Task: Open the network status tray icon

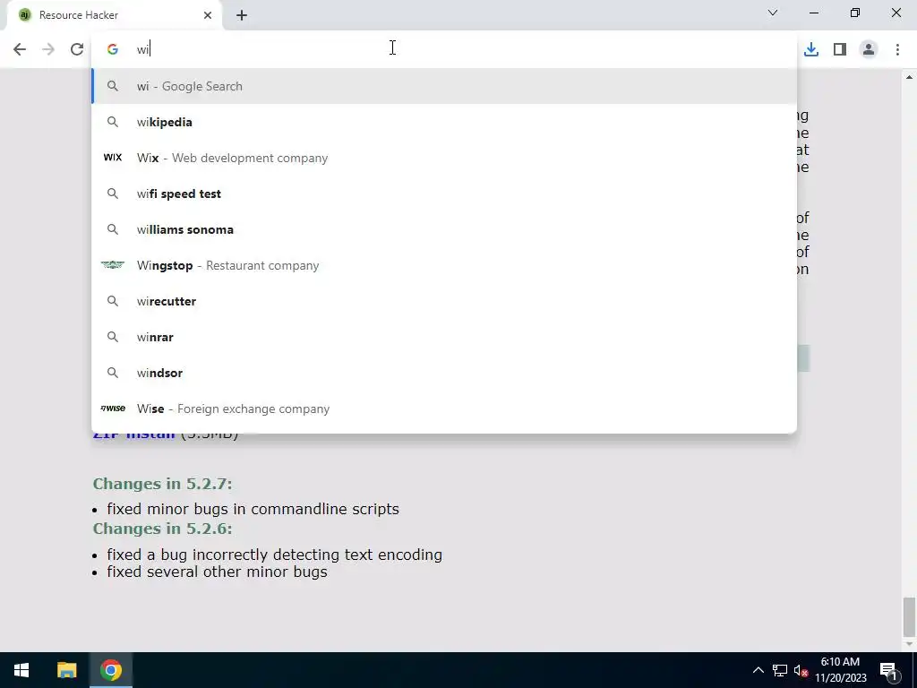Action: tap(780, 670)
